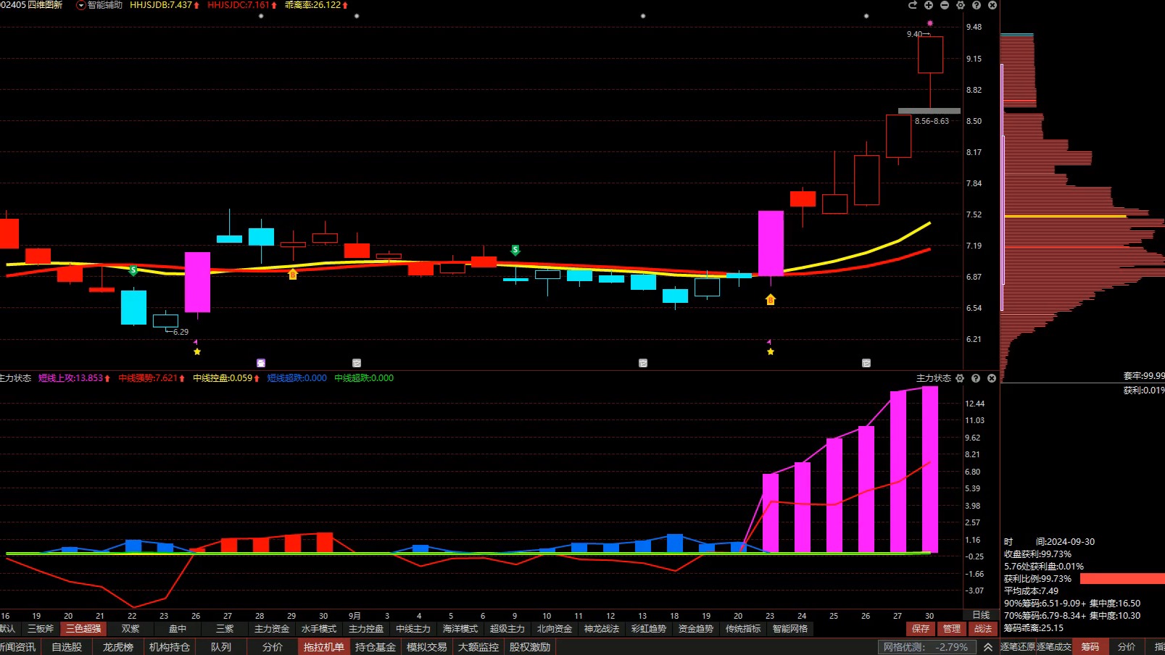Close main chart indicator with X icon
This screenshot has height=655, width=1165.
992,5
